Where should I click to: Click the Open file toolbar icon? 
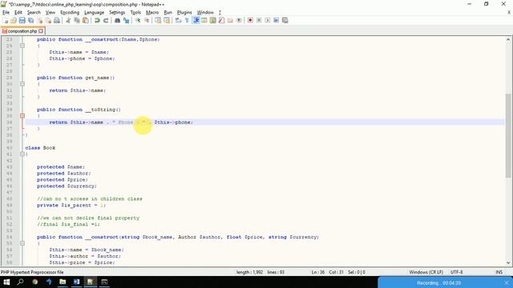(x=14, y=20)
